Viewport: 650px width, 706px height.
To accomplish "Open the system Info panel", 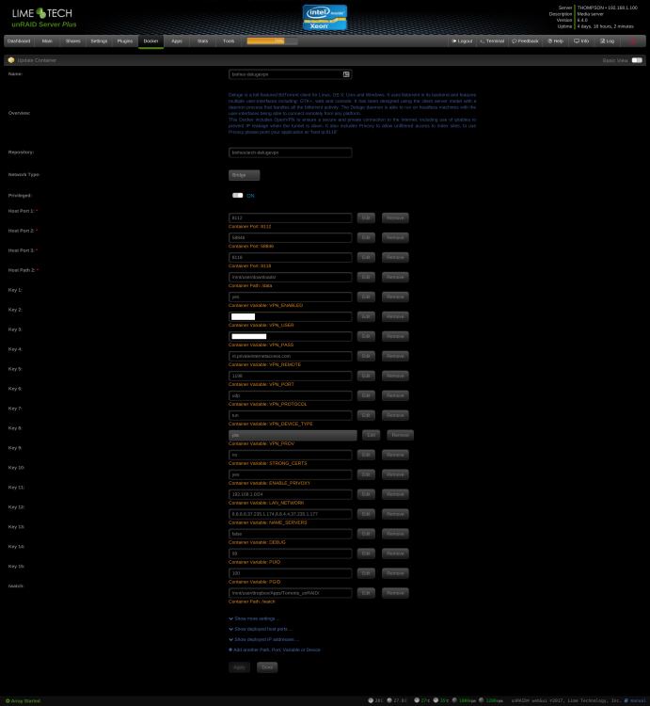I will pyautogui.click(x=581, y=41).
